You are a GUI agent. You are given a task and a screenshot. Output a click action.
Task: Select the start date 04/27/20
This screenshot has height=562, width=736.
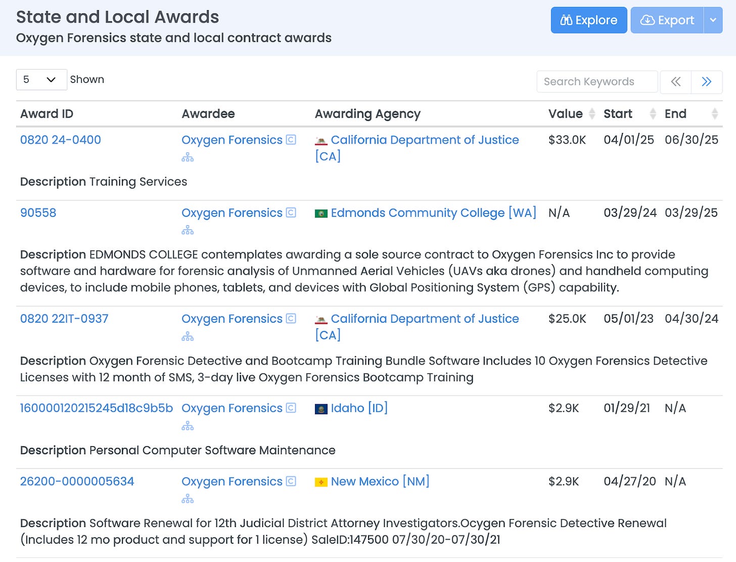(x=629, y=481)
